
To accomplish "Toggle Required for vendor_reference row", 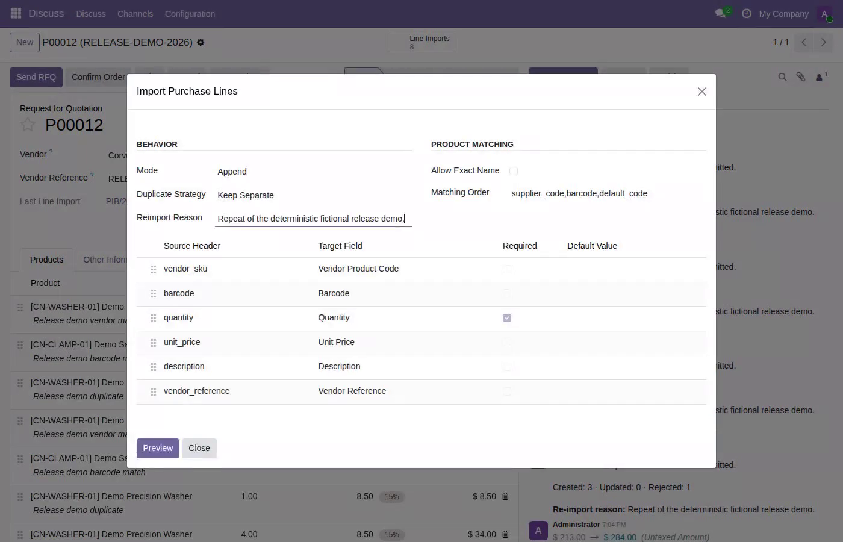I will pyautogui.click(x=507, y=391).
